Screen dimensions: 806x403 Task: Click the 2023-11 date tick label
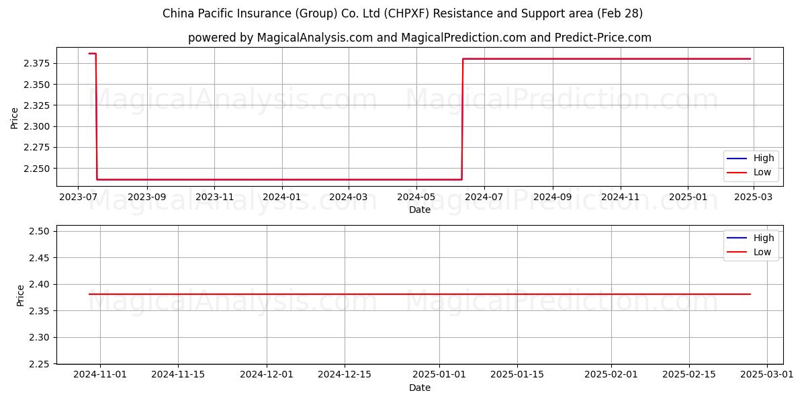tap(214, 197)
